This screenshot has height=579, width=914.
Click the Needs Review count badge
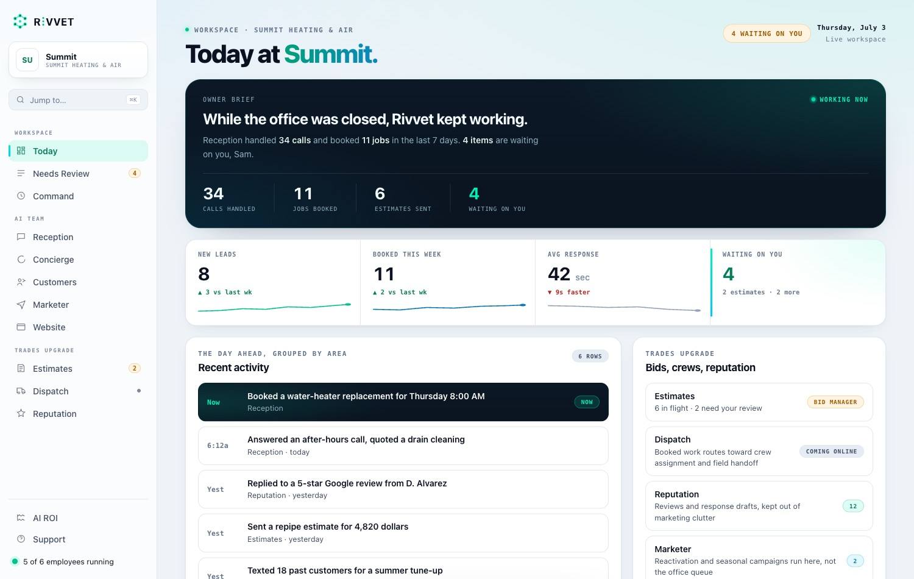tap(135, 173)
